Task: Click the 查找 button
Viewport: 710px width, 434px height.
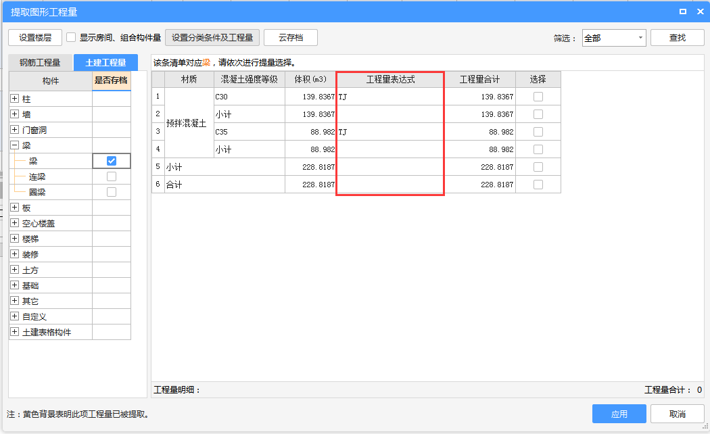Action: click(x=677, y=38)
